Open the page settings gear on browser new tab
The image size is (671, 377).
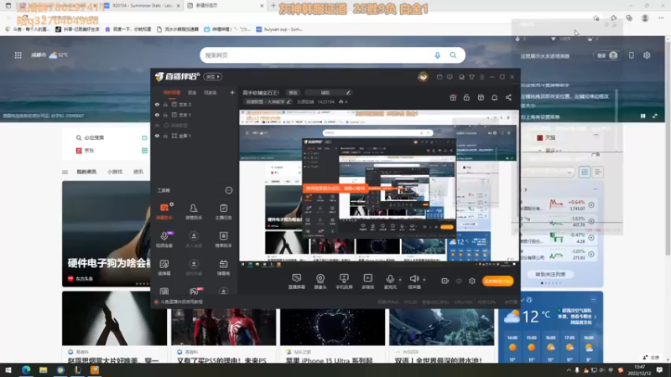(647, 55)
